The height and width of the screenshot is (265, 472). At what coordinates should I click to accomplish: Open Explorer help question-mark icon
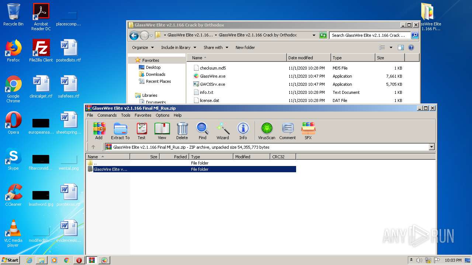point(411,47)
